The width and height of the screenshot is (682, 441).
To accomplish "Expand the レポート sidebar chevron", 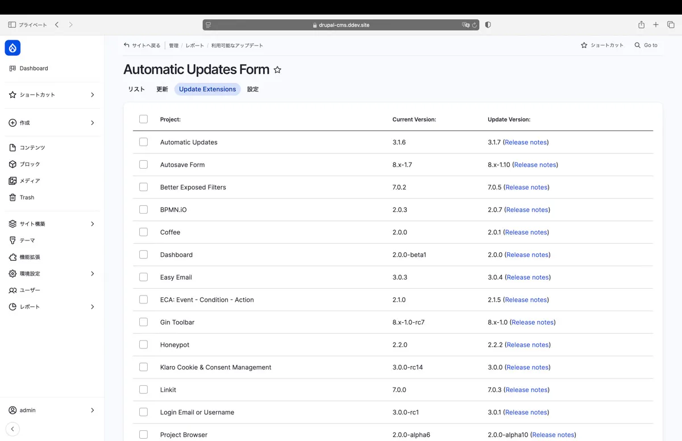I will [x=93, y=307].
